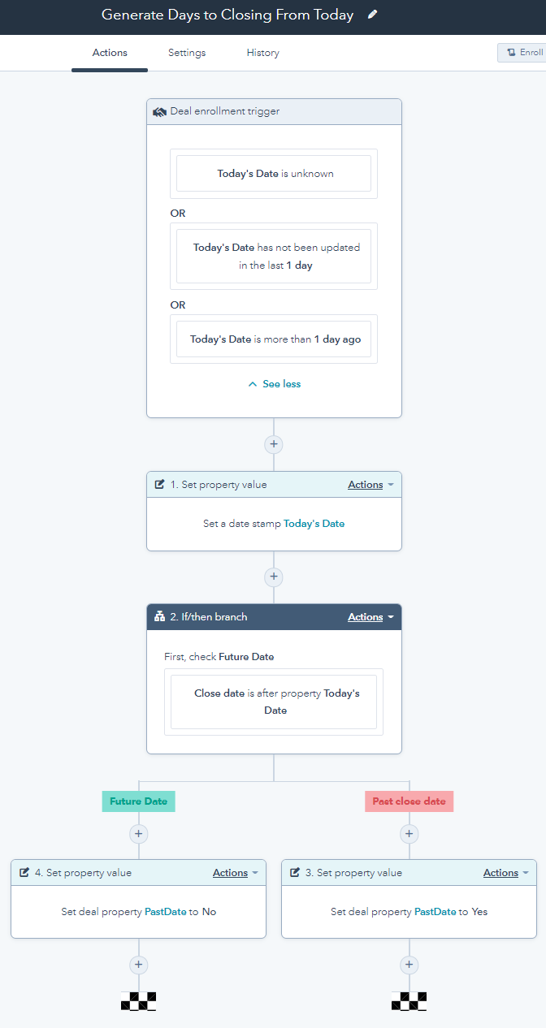Click the edit icon on step 4 header
Image resolution: width=546 pixels, height=1028 pixels.
pos(22,872)
